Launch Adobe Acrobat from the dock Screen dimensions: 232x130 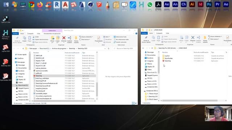[158, 5]
